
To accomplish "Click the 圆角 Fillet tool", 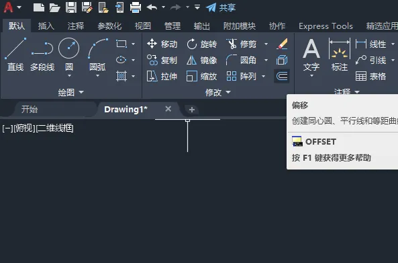I will [x=241, y=61].
